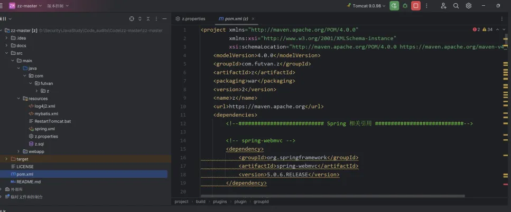Select z.properties in resources
The width and height of the screenshot is (511, 212).
tap(43, 137)
